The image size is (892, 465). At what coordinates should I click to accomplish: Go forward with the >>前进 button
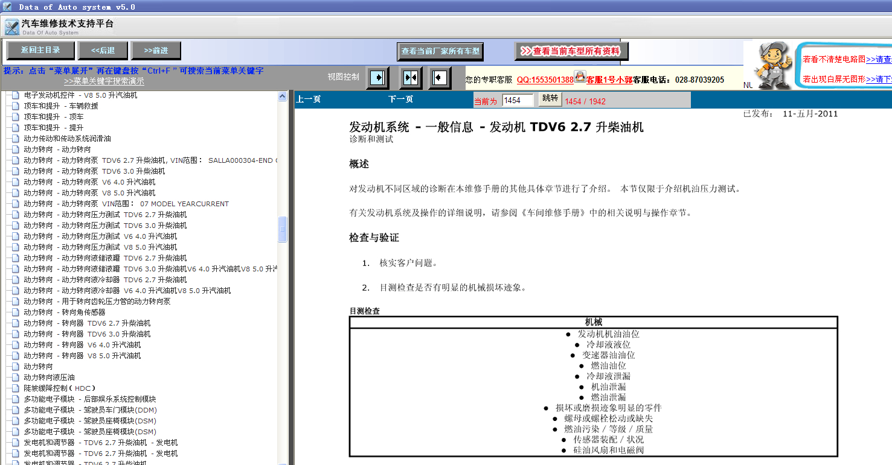point(156,51)
